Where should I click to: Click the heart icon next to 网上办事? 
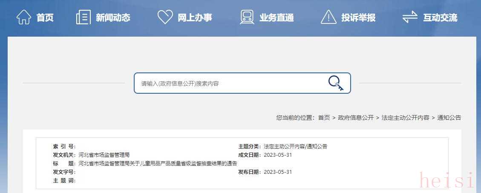pos(165,17)
